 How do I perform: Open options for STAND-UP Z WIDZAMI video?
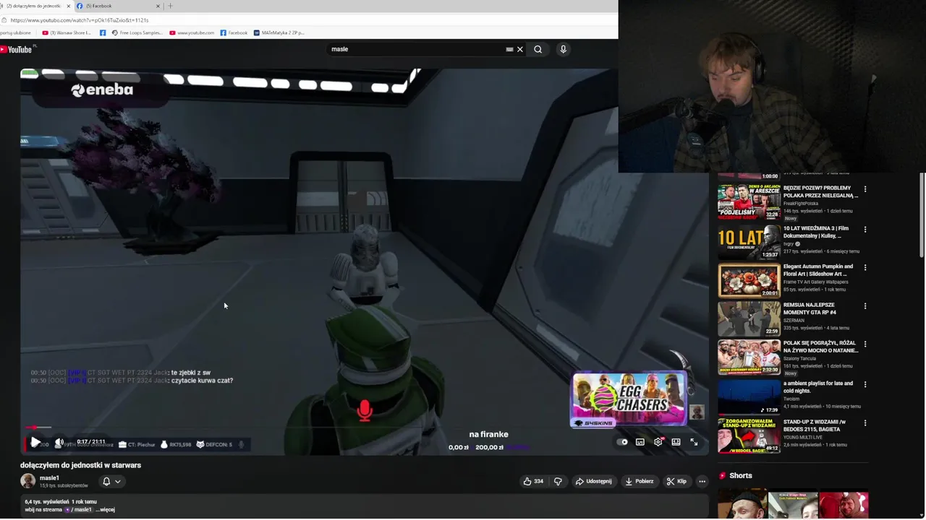tap(865, 423)
